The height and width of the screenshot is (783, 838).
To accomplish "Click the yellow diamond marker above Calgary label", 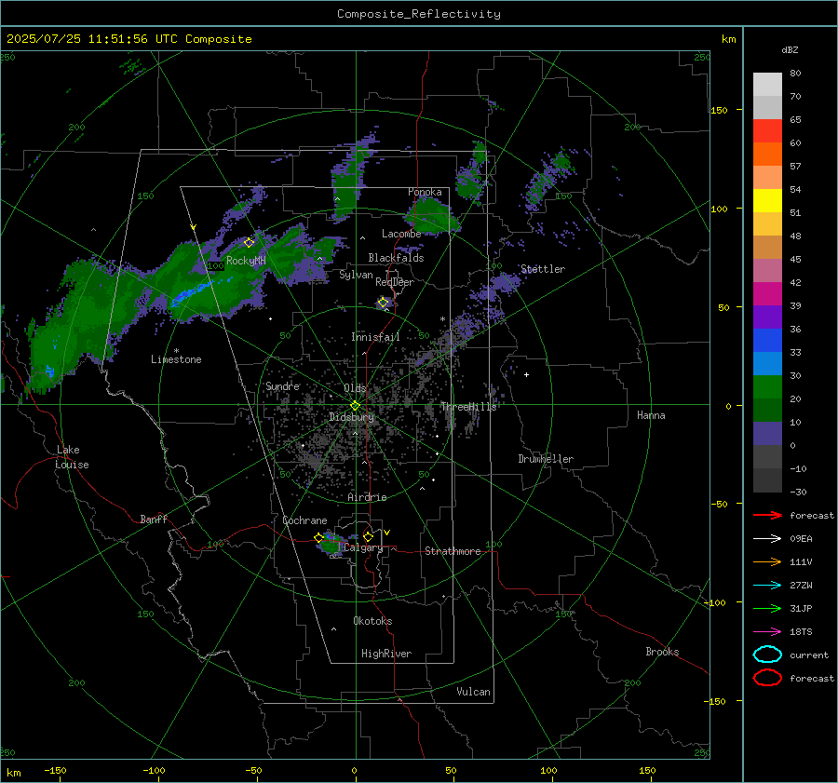I will pyautogui.click(x=368, y=536).
